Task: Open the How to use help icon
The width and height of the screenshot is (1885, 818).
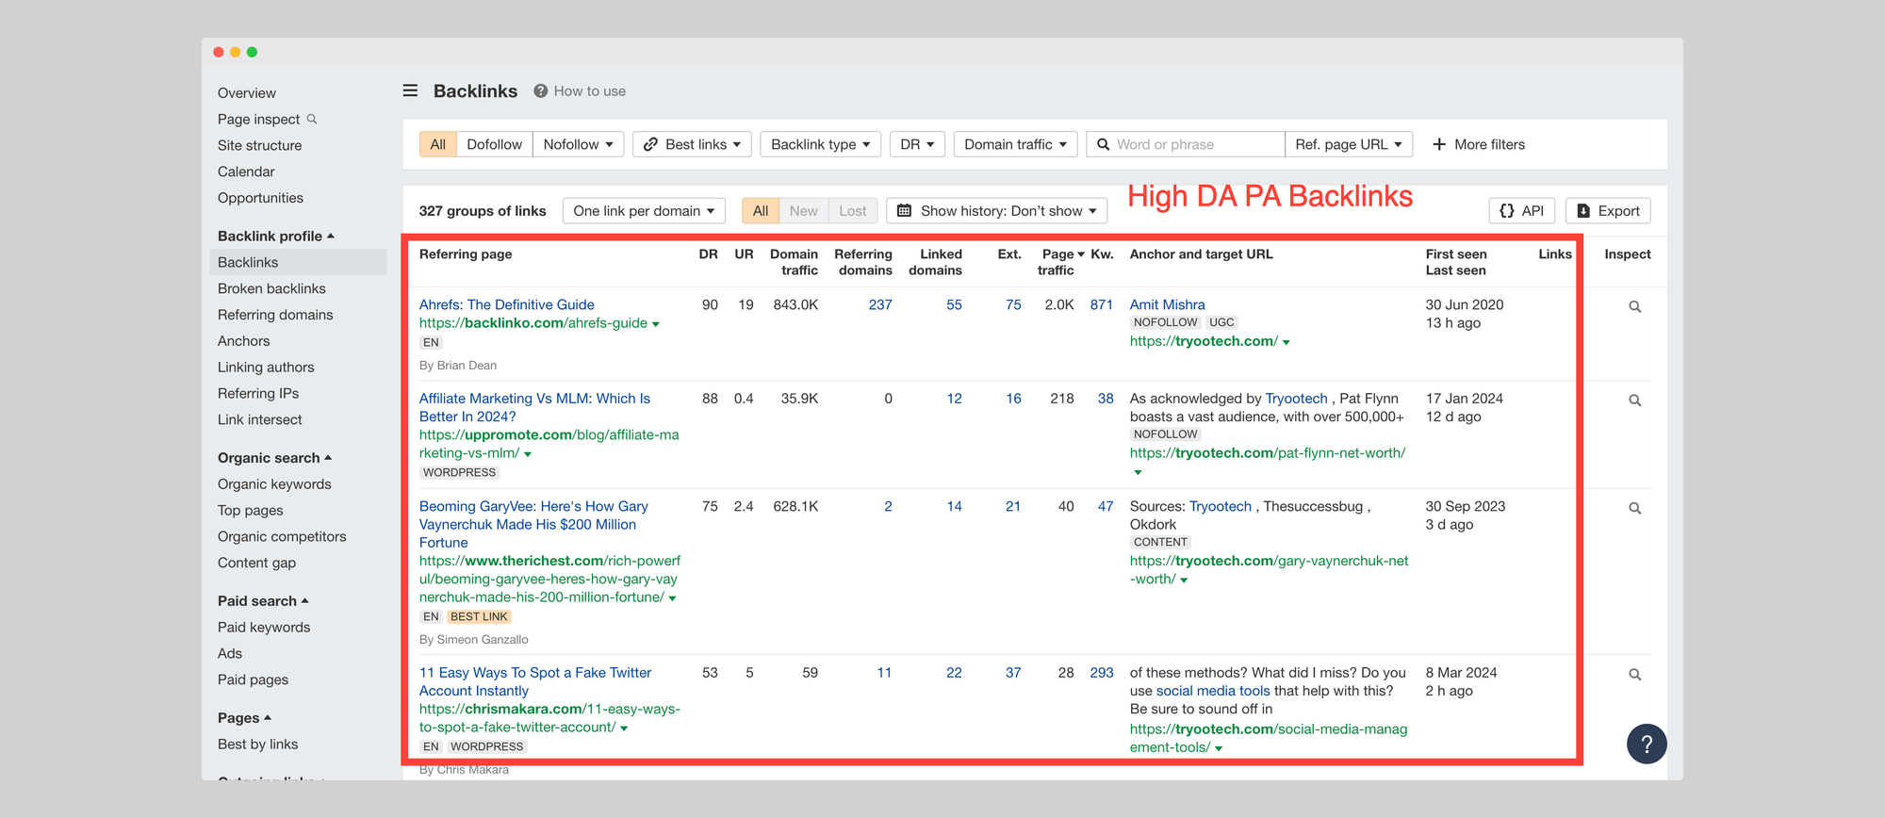Action: pyautogui.click(x=541, y=91)
